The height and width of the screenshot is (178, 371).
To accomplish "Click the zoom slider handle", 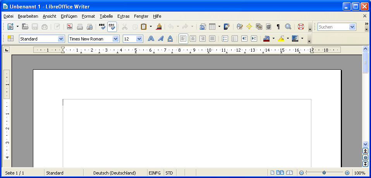I will [324, 173].
